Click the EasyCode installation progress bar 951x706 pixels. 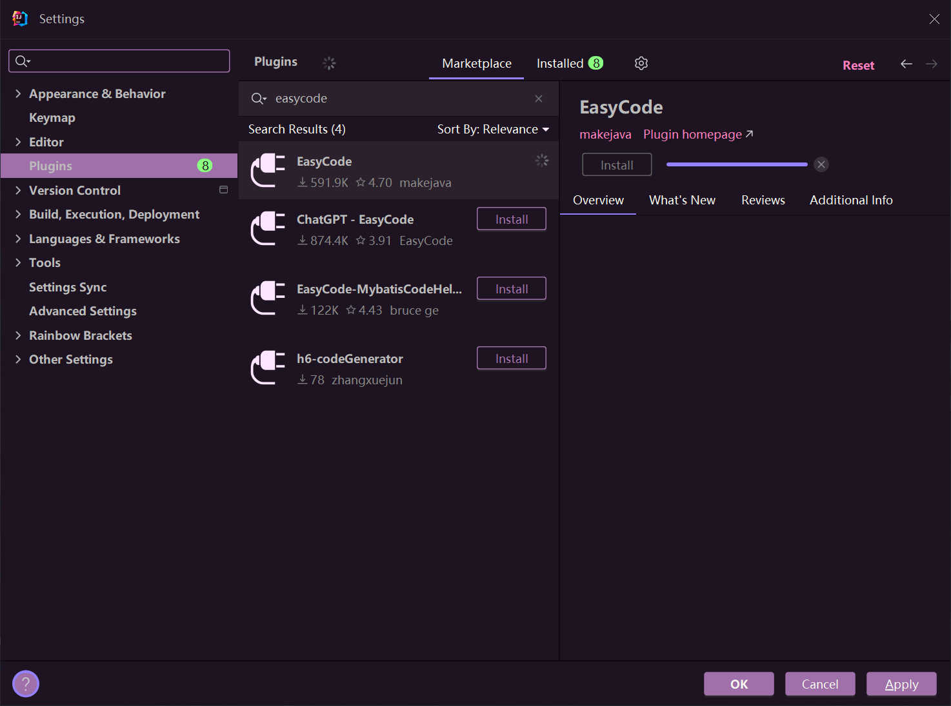[x=737, y=164]
